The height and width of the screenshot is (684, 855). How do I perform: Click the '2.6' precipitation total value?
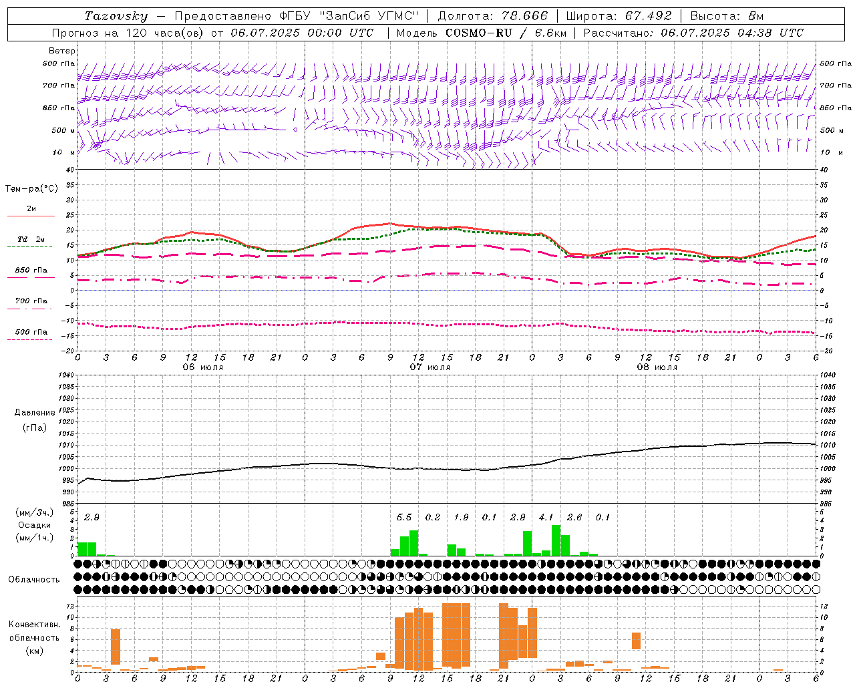point(574,518)
